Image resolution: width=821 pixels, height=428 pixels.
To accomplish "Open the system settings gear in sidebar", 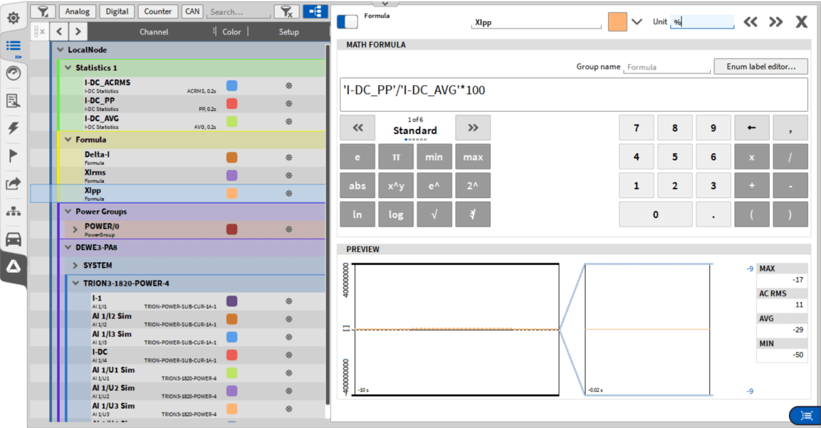I will [x=13, y=18].
